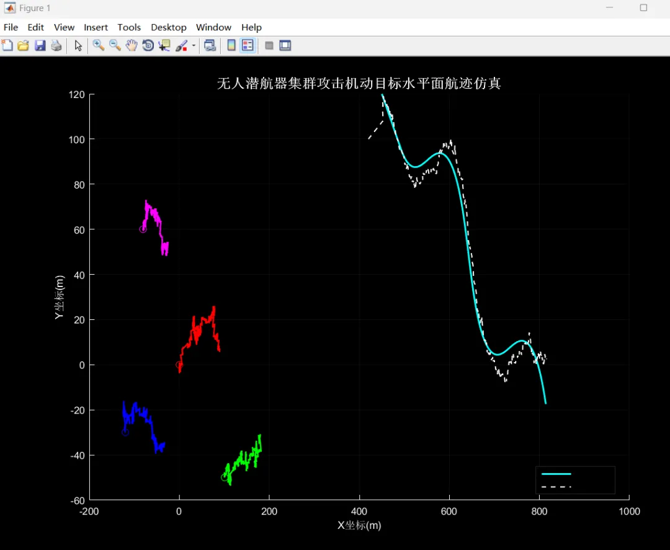The width and height of the screenshot is (670, 550).
Task: Click the MATLAB logo in the title bar
Action: click(x=9, y=7)
